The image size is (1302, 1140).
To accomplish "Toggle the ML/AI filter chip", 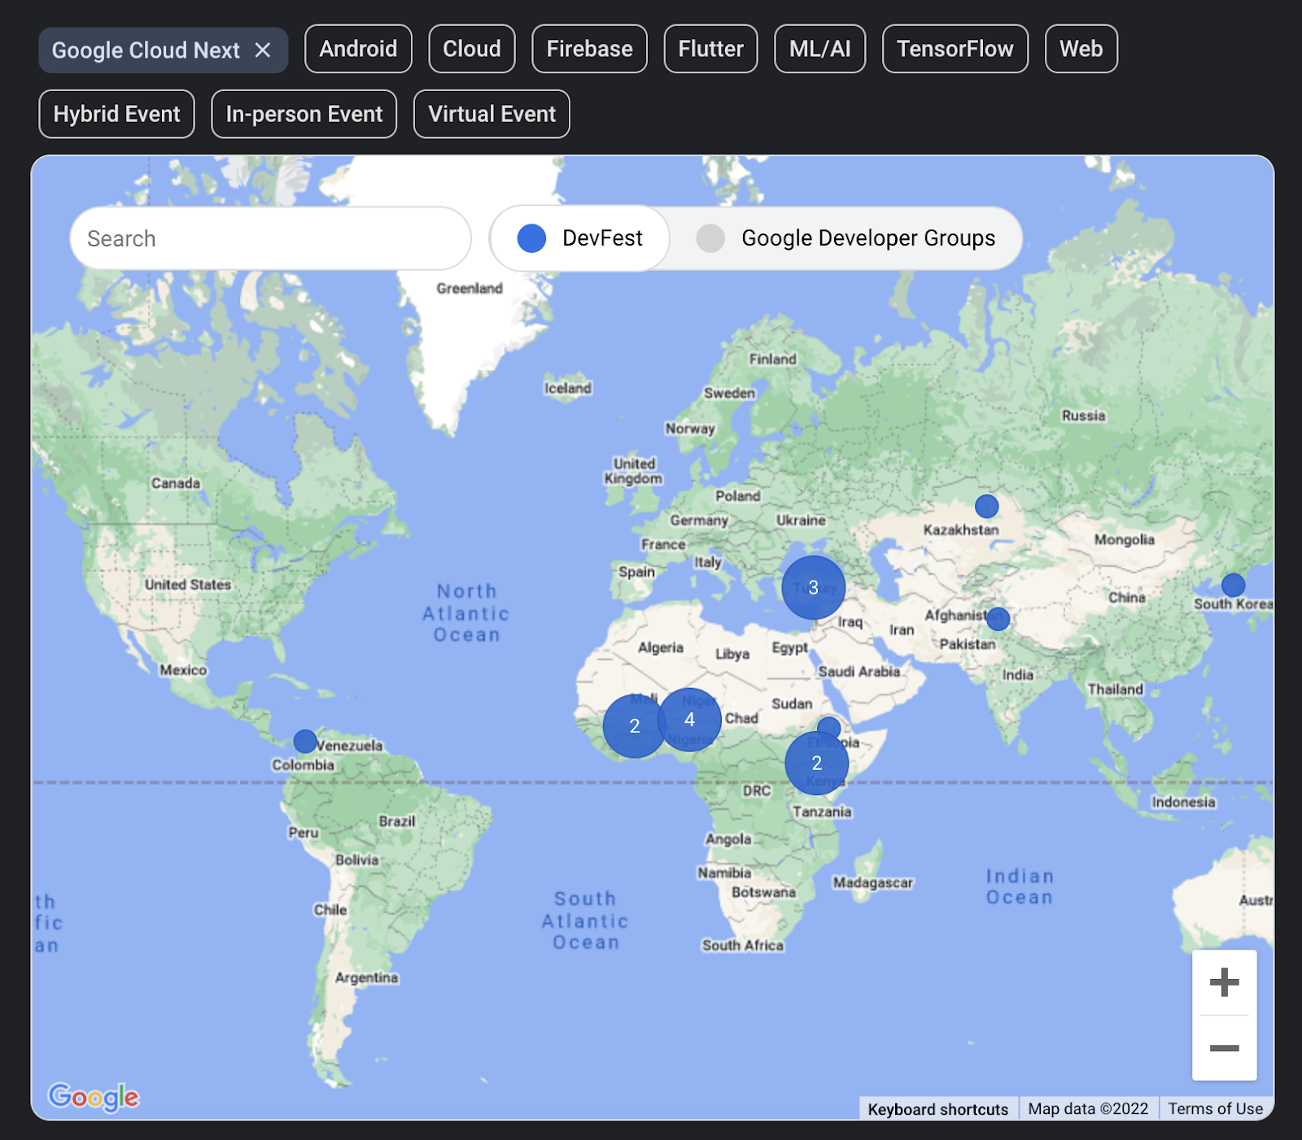I will point(820,49).
